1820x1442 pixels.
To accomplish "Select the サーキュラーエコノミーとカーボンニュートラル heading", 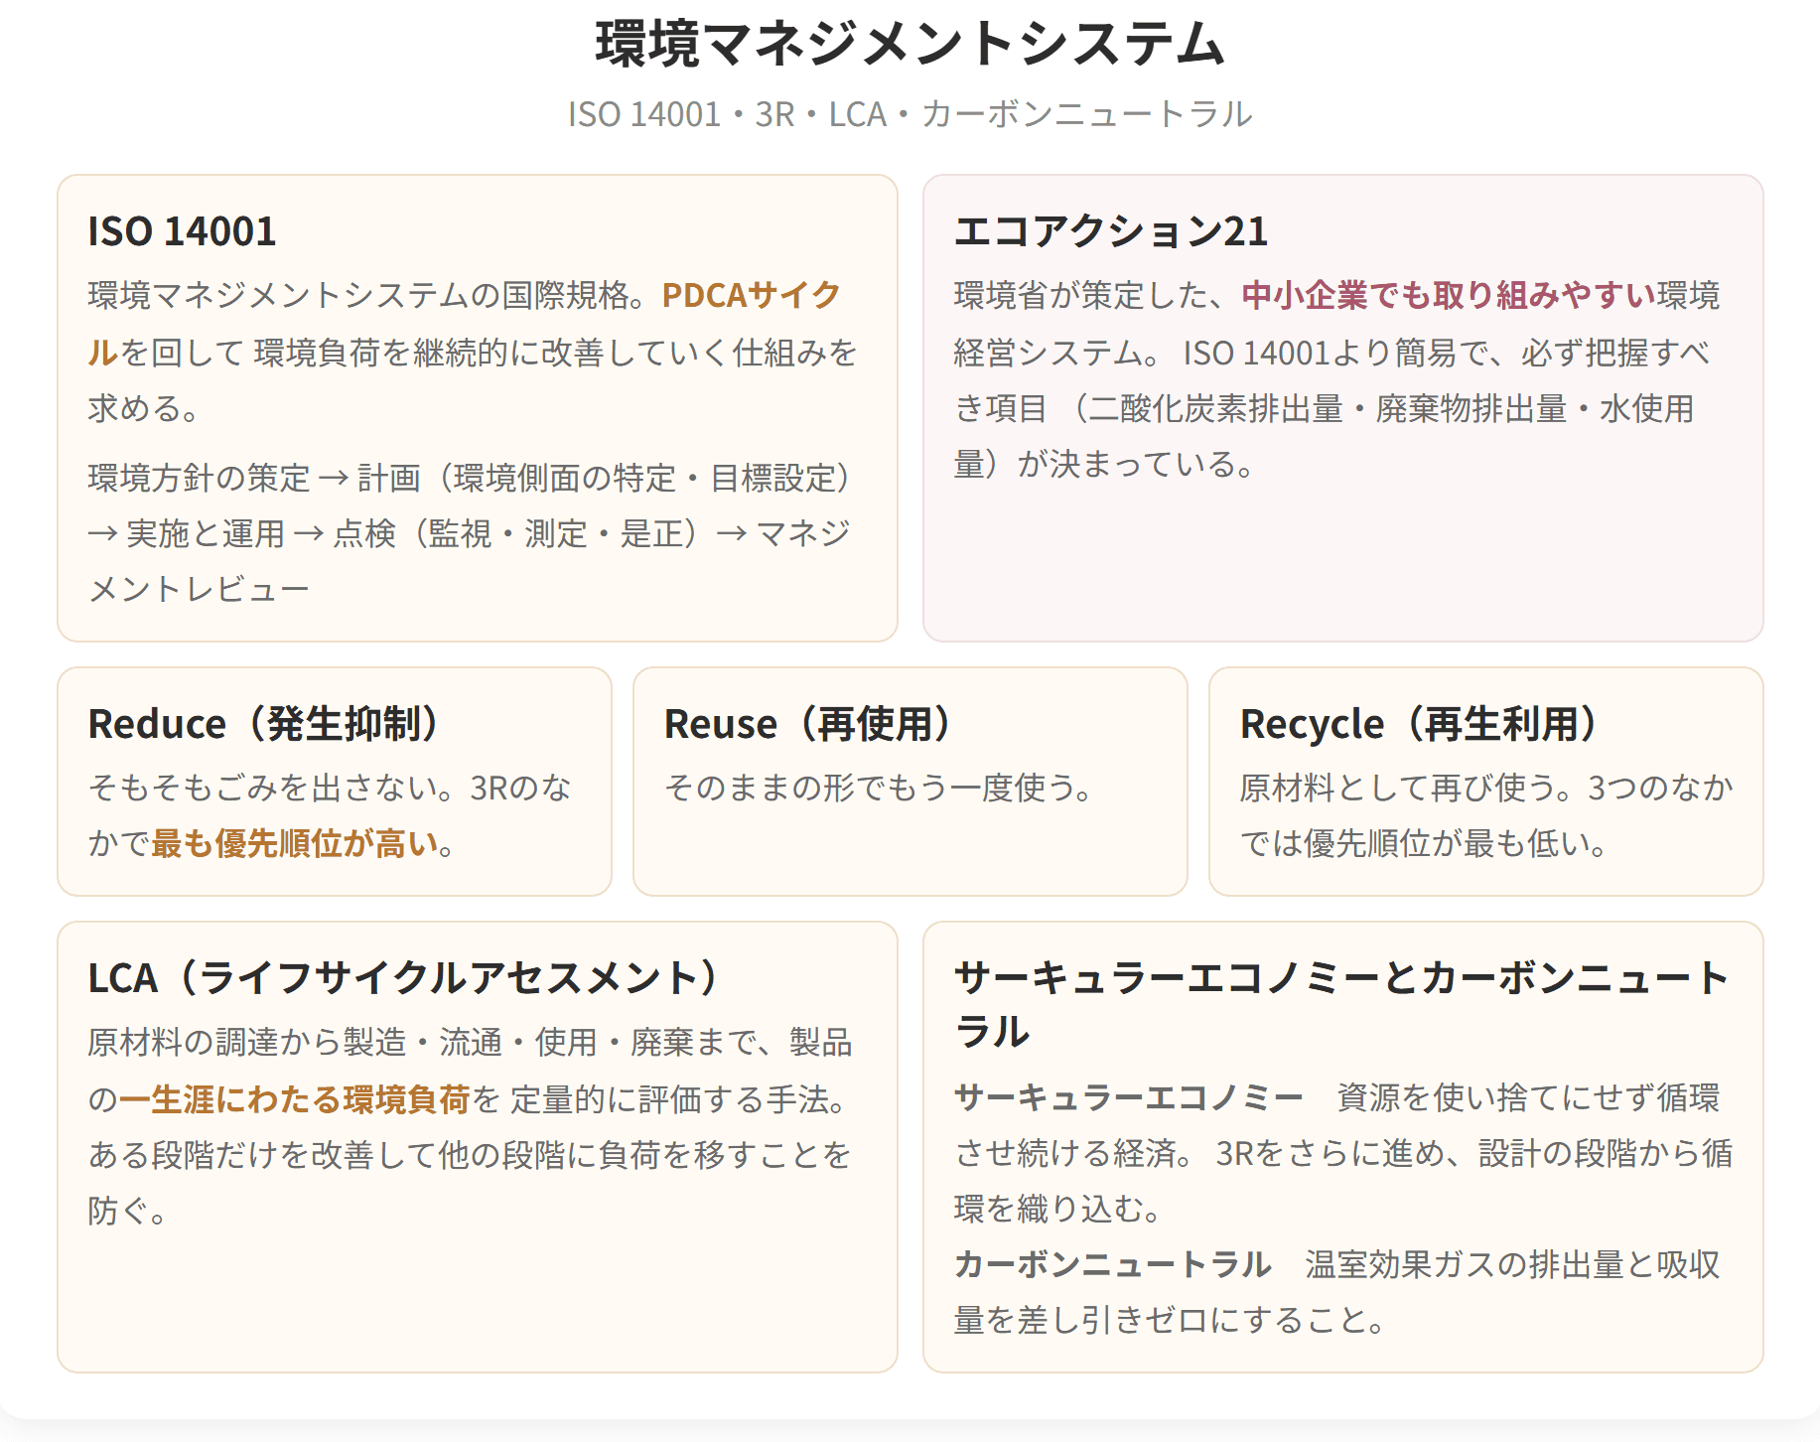I will (1342, 1005).
